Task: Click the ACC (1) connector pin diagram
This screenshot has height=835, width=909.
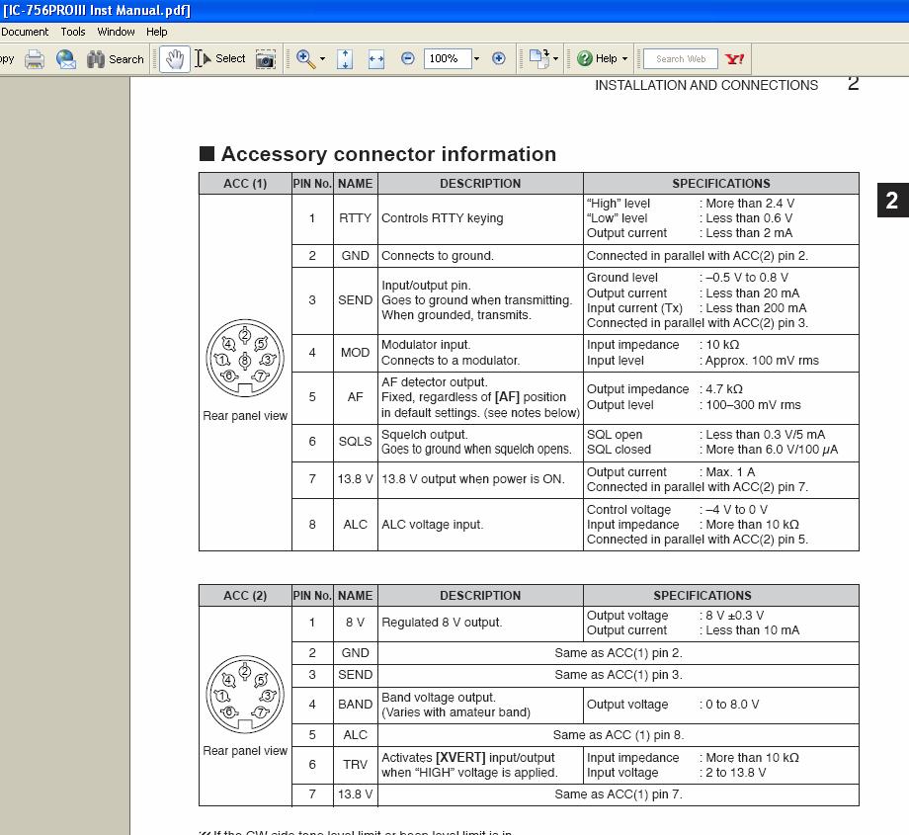Action: (245, 358)
